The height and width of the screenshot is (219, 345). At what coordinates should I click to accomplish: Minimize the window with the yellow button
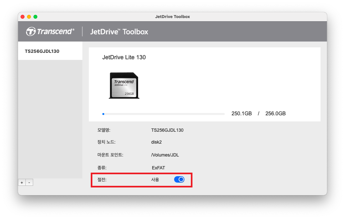click(29, 17)
